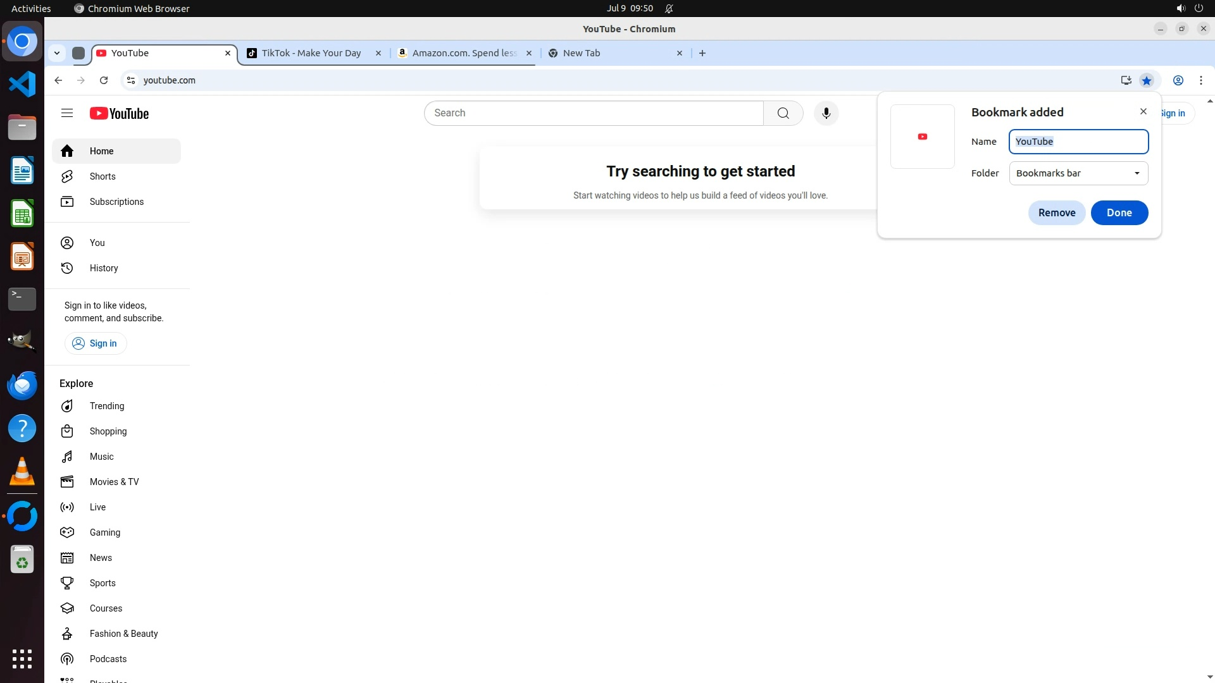Click the Done button in bookmark dialog
Screen dimensions: 1215x683
click(x=1119, y=212)
